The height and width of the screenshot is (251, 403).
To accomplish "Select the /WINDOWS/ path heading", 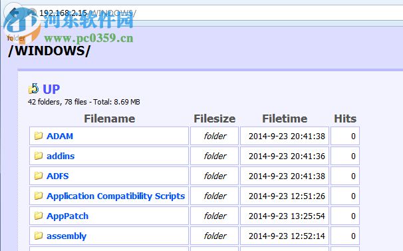I will [49, 51].
